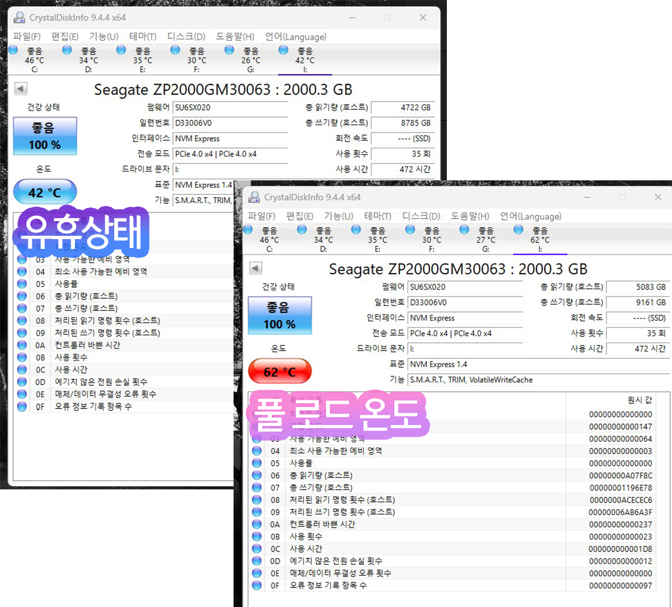Screen dimensions: 672x607
Task: Open 디스크(D) menu in back window
Action: (x=186, y=36)
